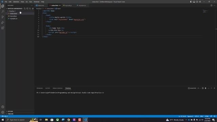Image resolution: width=217 pixels, height=122 pixels.
Task: Click Refresh Explorer icon
Action: pyautogui.click(x=30, y=8)
